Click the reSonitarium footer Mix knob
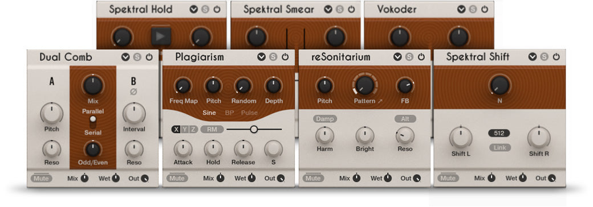 pos(356,179)
